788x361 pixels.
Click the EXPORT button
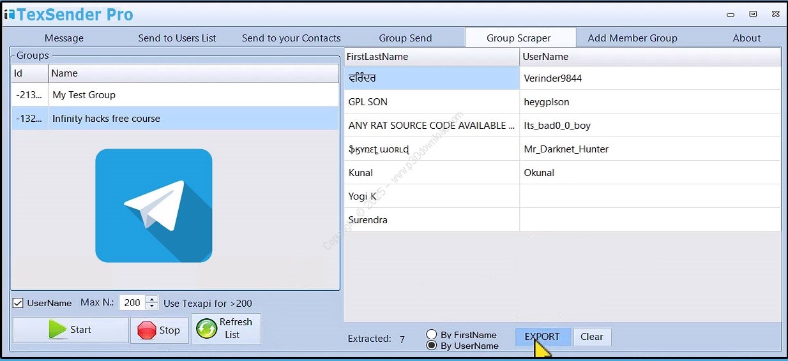point(542,337)
